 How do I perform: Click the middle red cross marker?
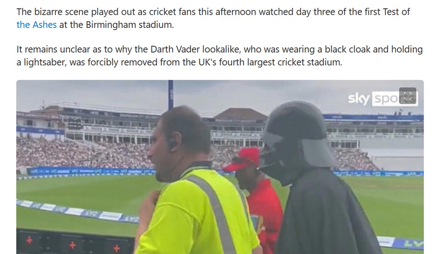click(x=73, y=245)
